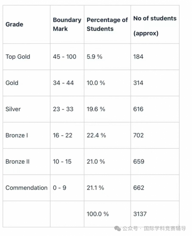This screenshot has width=192, height=236.
Task: Select the Silver grade cell
Action: click(x=27, y=109)
